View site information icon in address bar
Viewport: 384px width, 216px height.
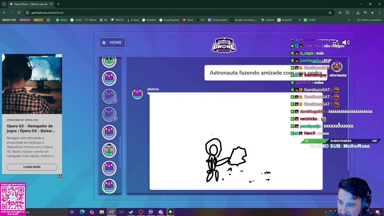(x=27, y=13)
